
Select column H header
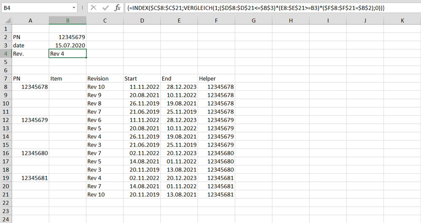290,21
